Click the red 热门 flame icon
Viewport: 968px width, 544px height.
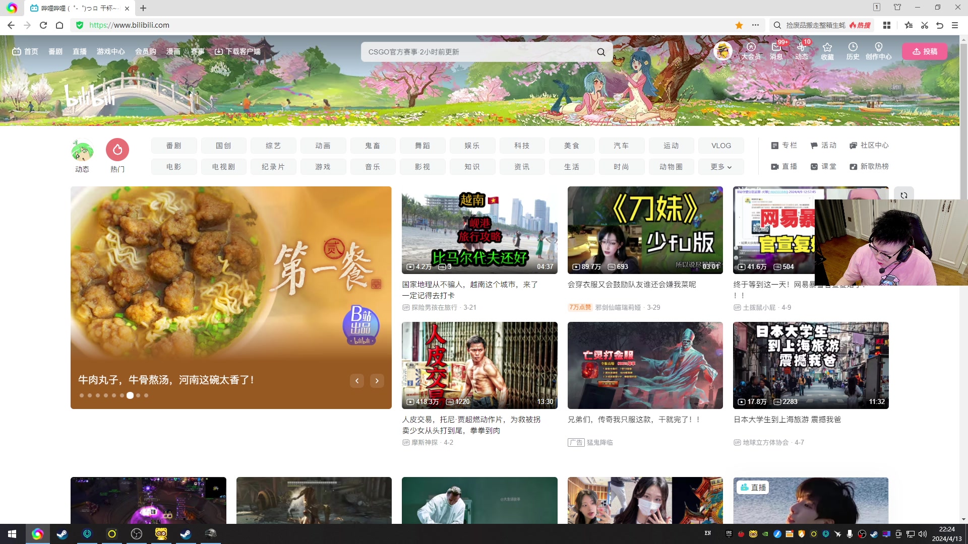click(117, 150)
